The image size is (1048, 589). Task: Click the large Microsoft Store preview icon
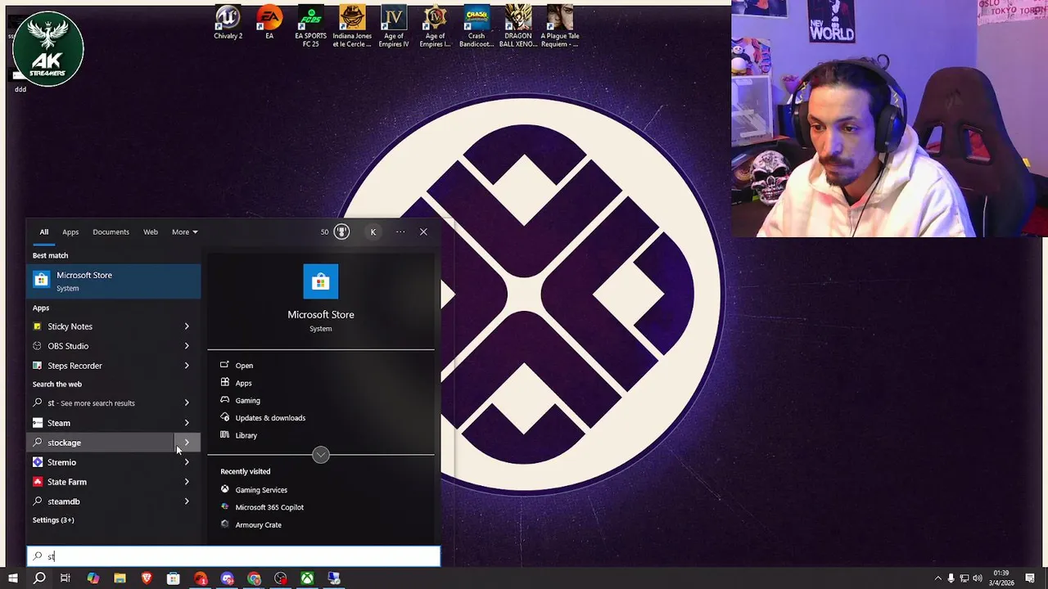tap(320, 281)
